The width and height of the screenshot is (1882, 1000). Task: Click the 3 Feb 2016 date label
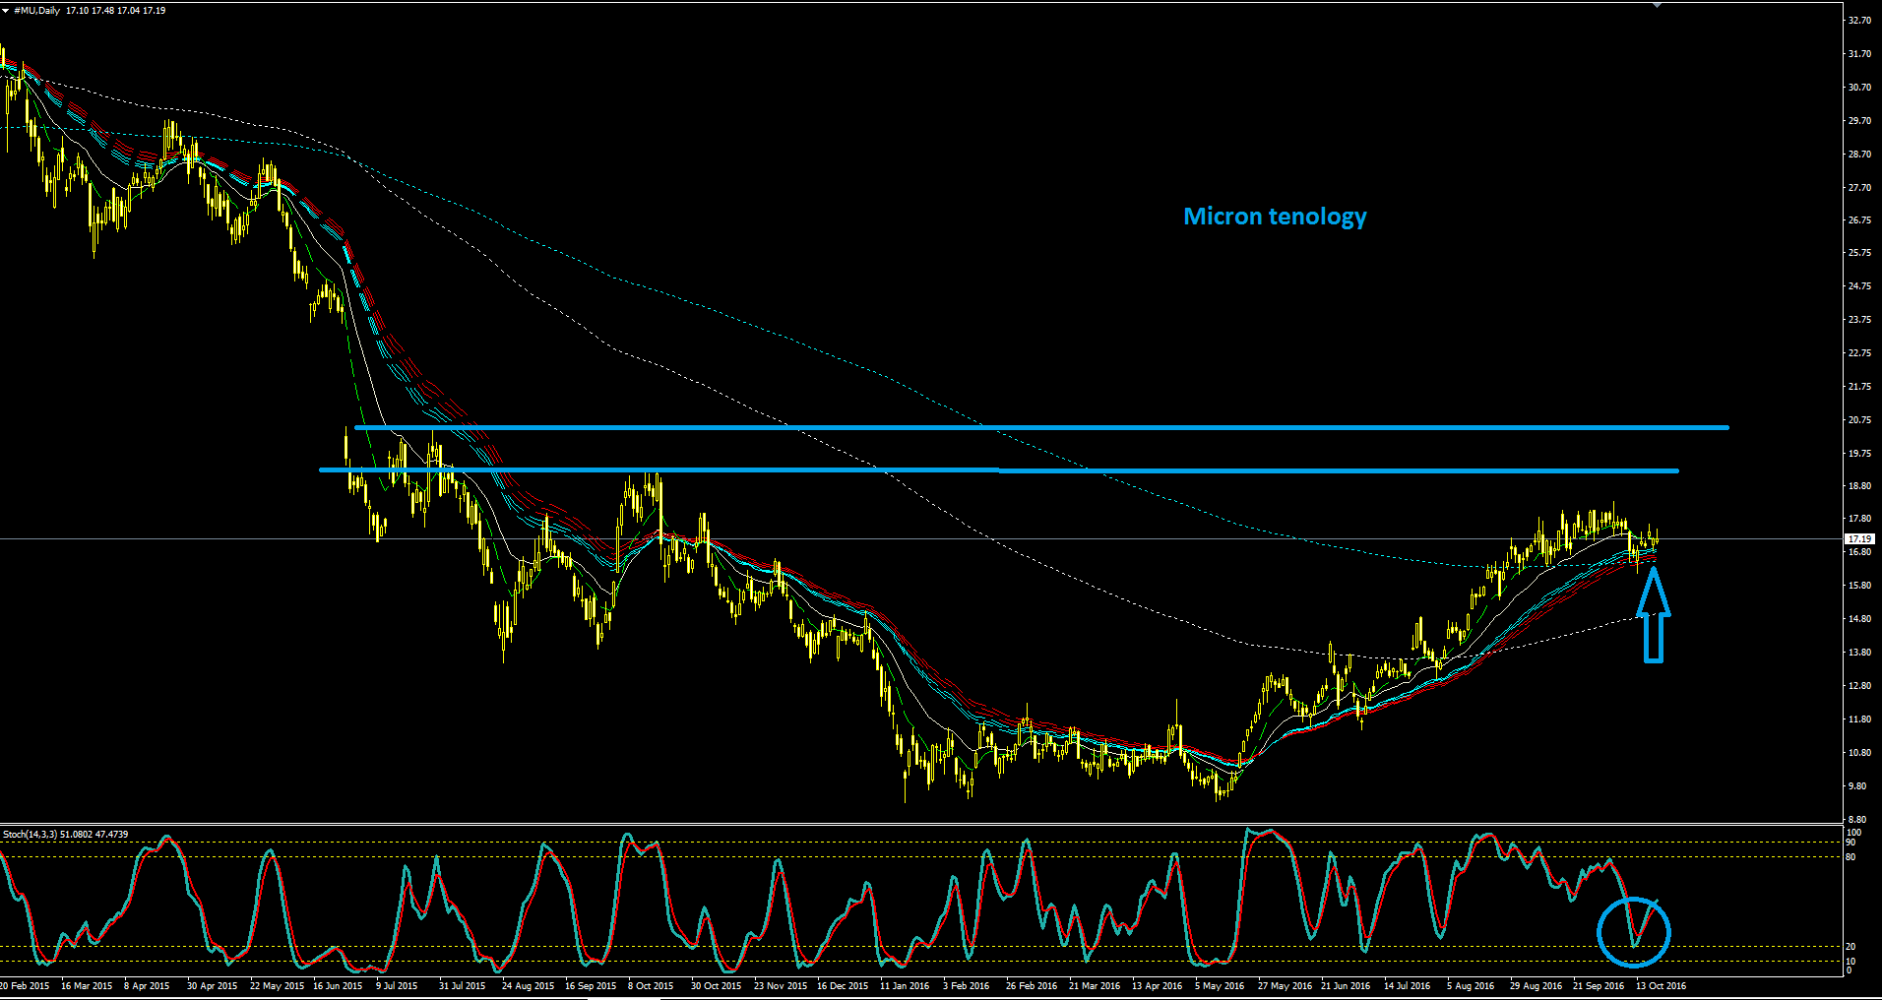pos(967,986)
